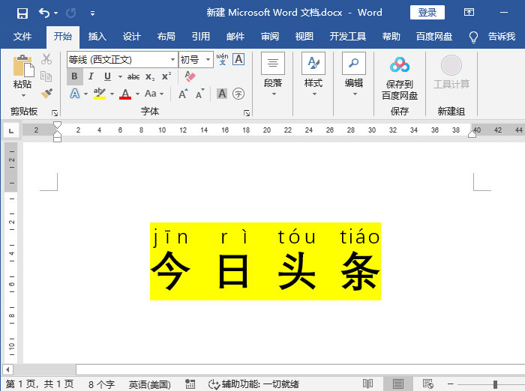Viewport: 525px width, 391px height.
Task: Expand the Change Case Aa arrow
Action: point(162,94)
